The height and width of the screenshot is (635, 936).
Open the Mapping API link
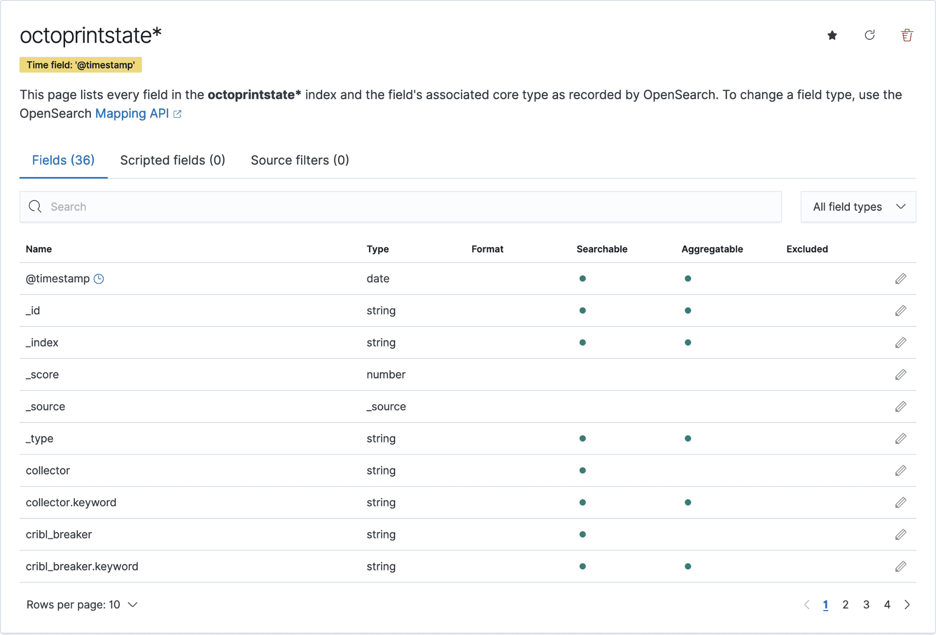tap(132, 114)
